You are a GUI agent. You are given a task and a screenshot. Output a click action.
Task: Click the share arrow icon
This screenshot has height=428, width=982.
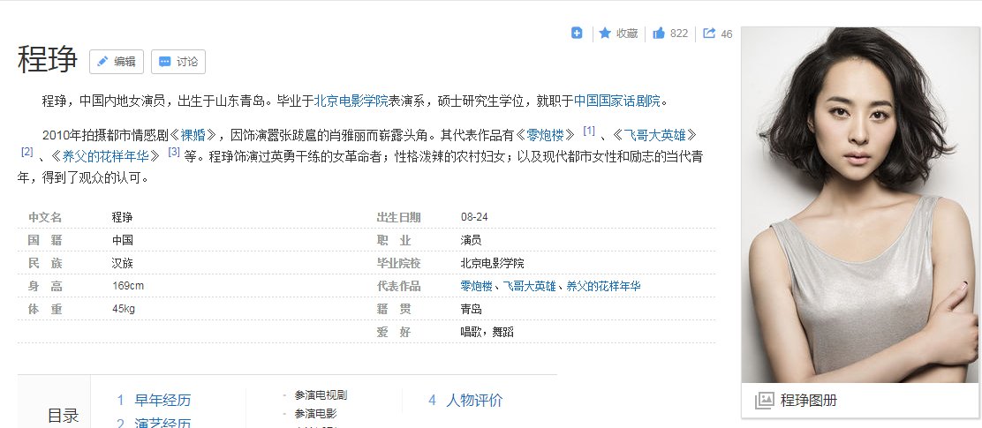[710, 34]
